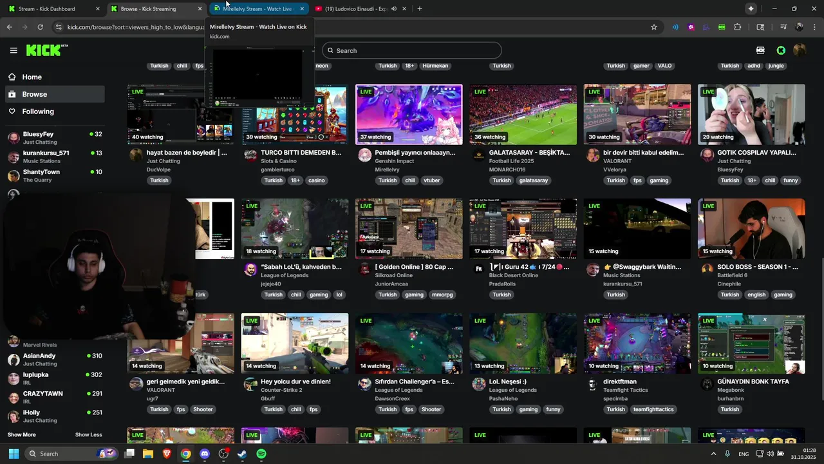Open File Explorer from the taskbar

click(148, 454)
